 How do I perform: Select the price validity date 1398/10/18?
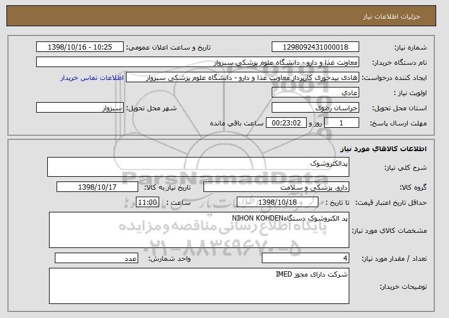278,202
